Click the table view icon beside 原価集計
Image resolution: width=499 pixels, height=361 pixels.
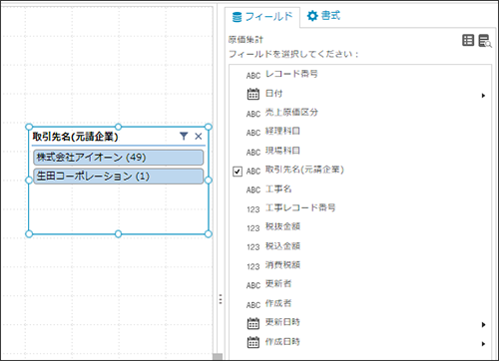(x=468, y=40)
